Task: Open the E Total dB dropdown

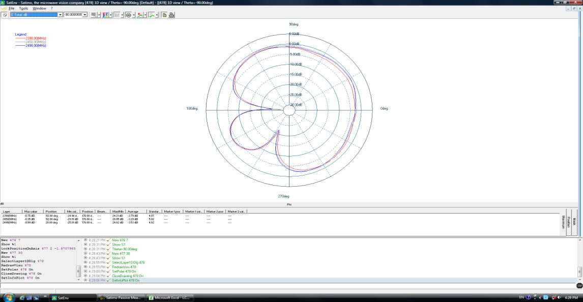Action: pos(60,15)
